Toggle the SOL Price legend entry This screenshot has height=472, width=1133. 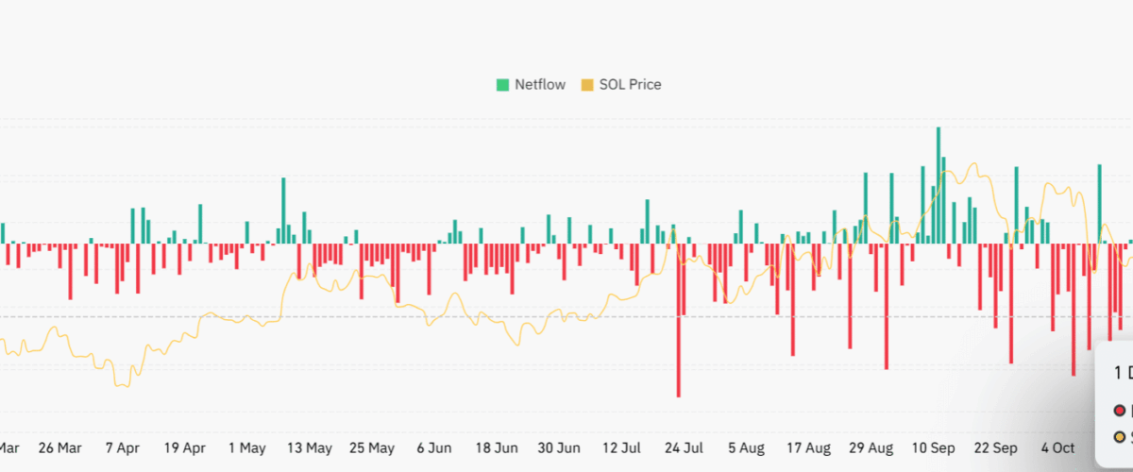630,85
